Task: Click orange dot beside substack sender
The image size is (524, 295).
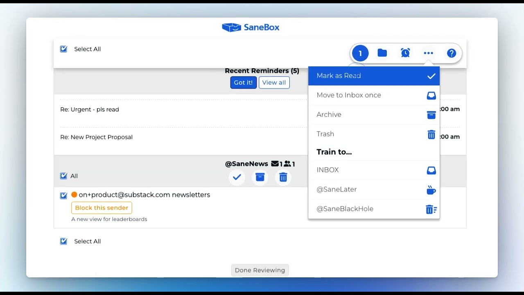Action: click(x=74, y=195)
